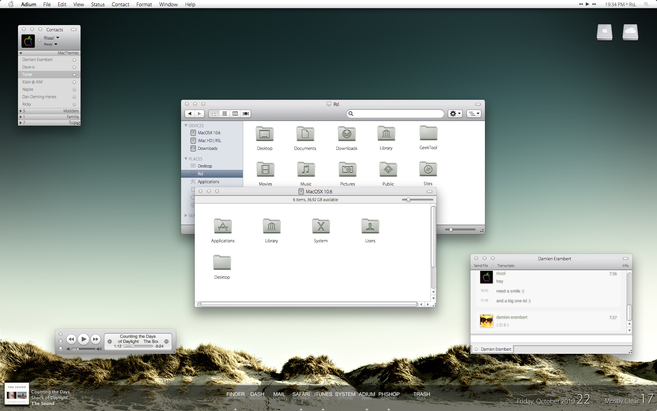Collapse the PLACES sidebar section

coord(186,159)
